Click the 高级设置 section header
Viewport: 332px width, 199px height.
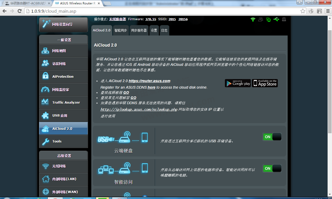pyautogui.click(x=64, y=155)
